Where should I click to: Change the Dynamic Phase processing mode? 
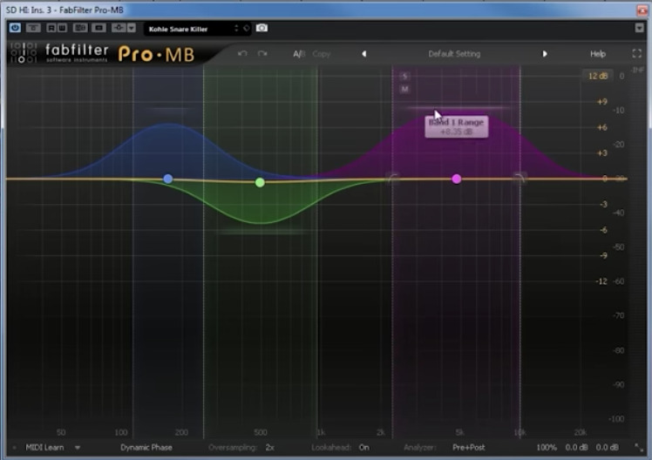coord(146,448)
